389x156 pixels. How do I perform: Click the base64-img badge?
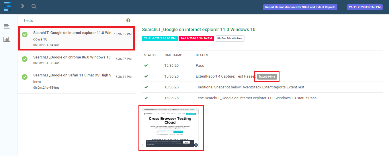click(267, 76)
